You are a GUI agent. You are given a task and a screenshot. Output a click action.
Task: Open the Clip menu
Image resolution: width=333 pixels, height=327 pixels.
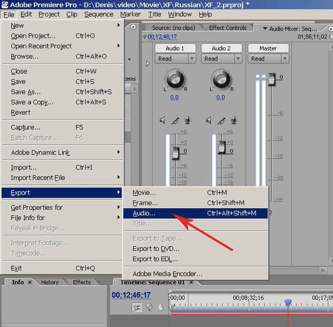click(72, 14)
